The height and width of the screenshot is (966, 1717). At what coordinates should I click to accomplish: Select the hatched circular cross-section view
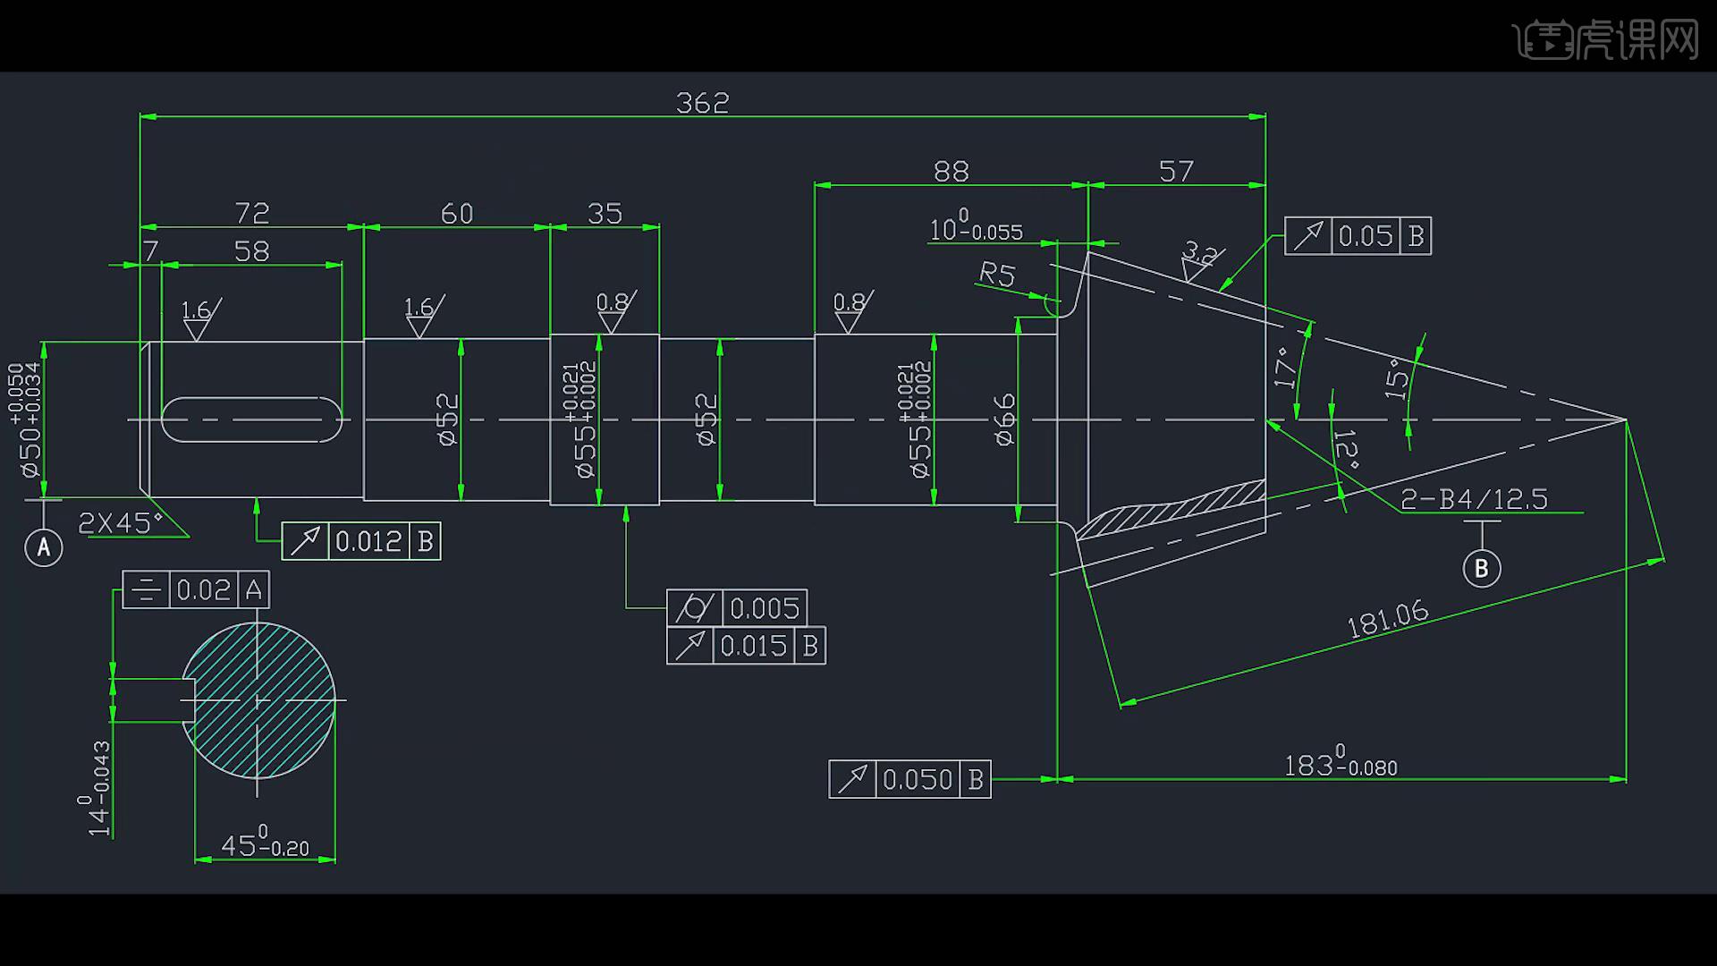pos(258,700)
